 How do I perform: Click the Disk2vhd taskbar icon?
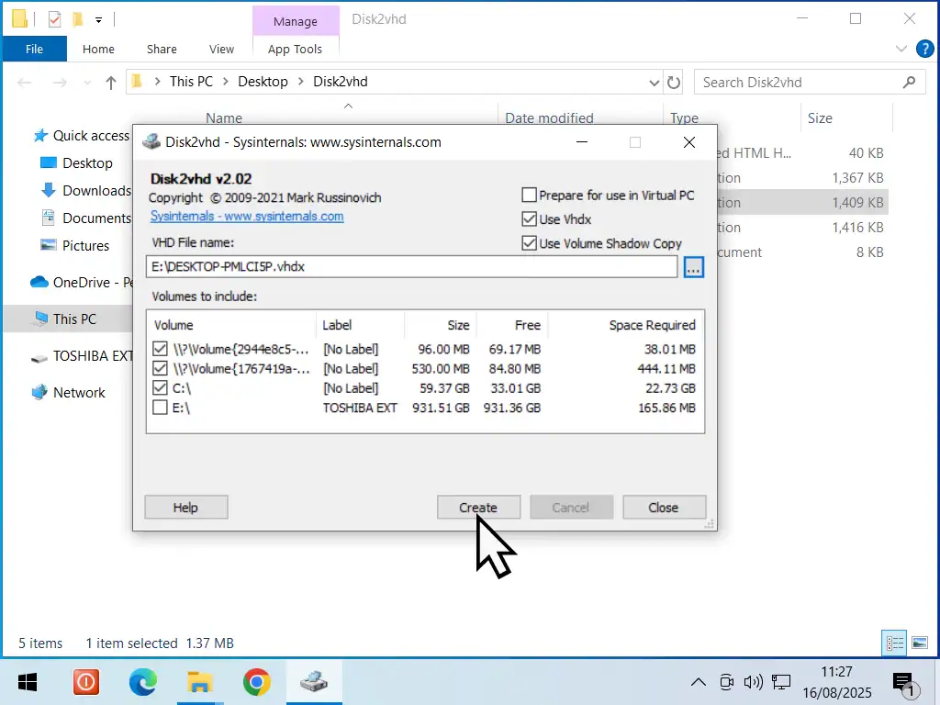point(314,682)
